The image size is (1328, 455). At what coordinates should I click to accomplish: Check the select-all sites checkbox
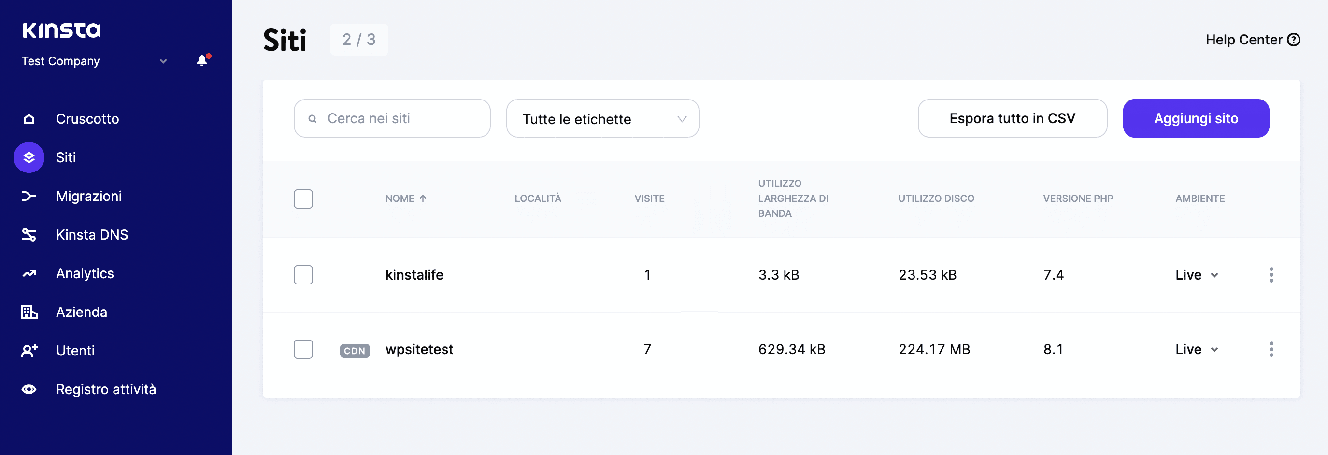[x=304, y=199]
